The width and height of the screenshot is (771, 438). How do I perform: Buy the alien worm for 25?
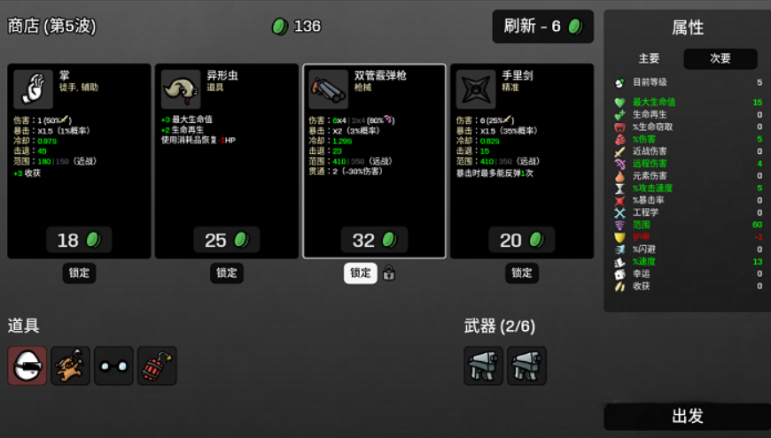[x=227, y=240]
